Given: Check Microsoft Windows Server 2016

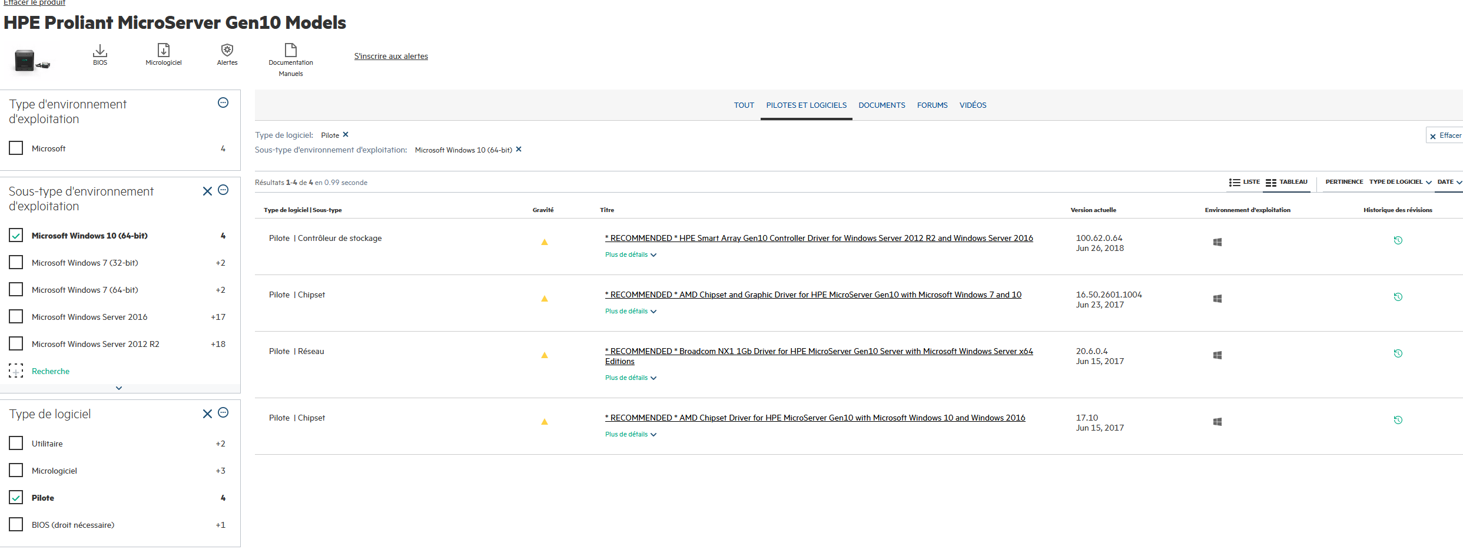Looking at the screenshot, I should (16, 316).
